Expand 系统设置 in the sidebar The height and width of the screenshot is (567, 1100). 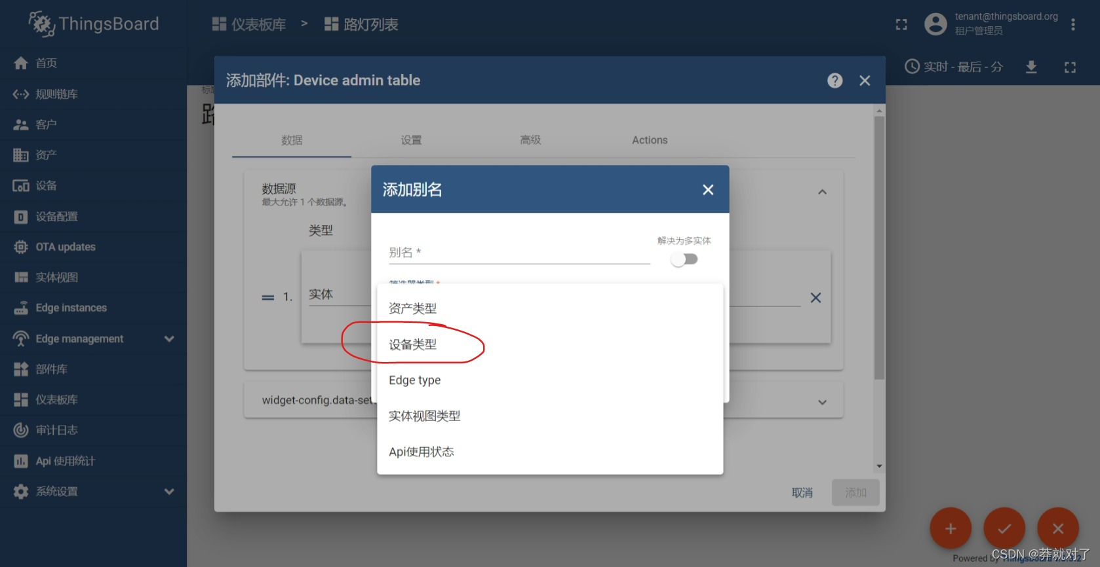(x=169, y=492)
